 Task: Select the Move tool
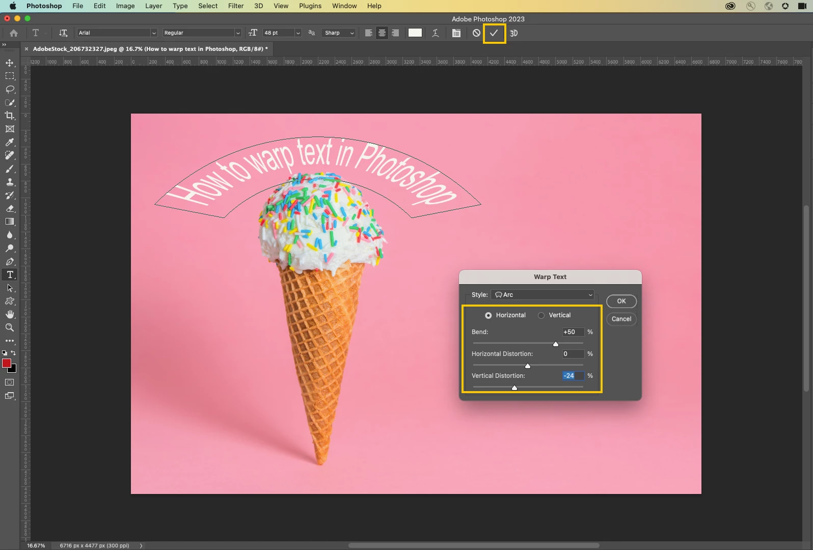pos(10,63)
